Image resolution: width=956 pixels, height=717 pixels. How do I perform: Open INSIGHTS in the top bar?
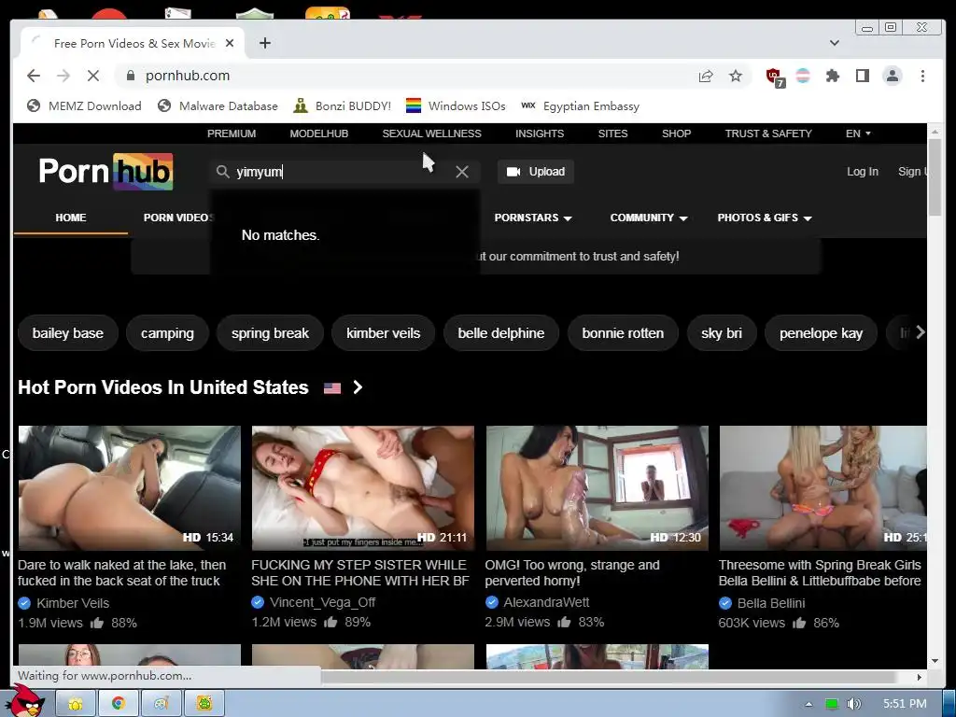point(540,134)
